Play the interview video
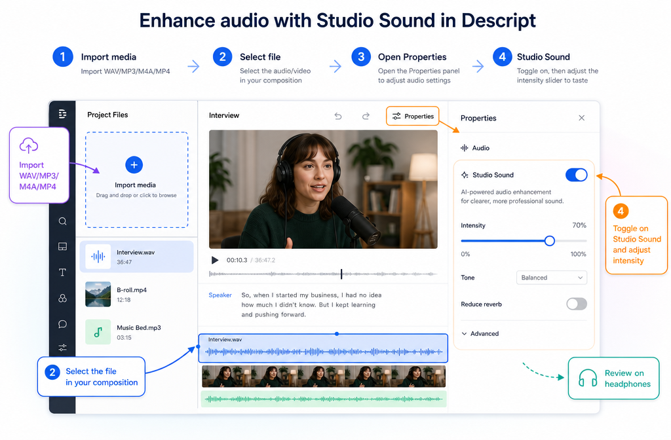This screenshot has height=440, width=671. (x=215, y=260)
